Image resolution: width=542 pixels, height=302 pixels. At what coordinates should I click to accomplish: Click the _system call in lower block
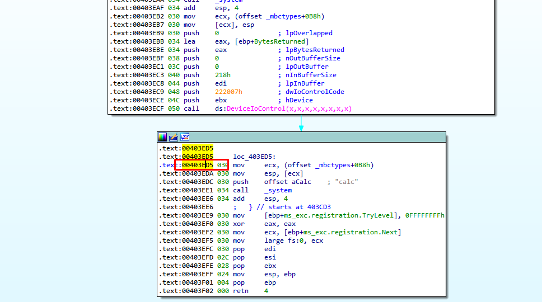(278, 190)
